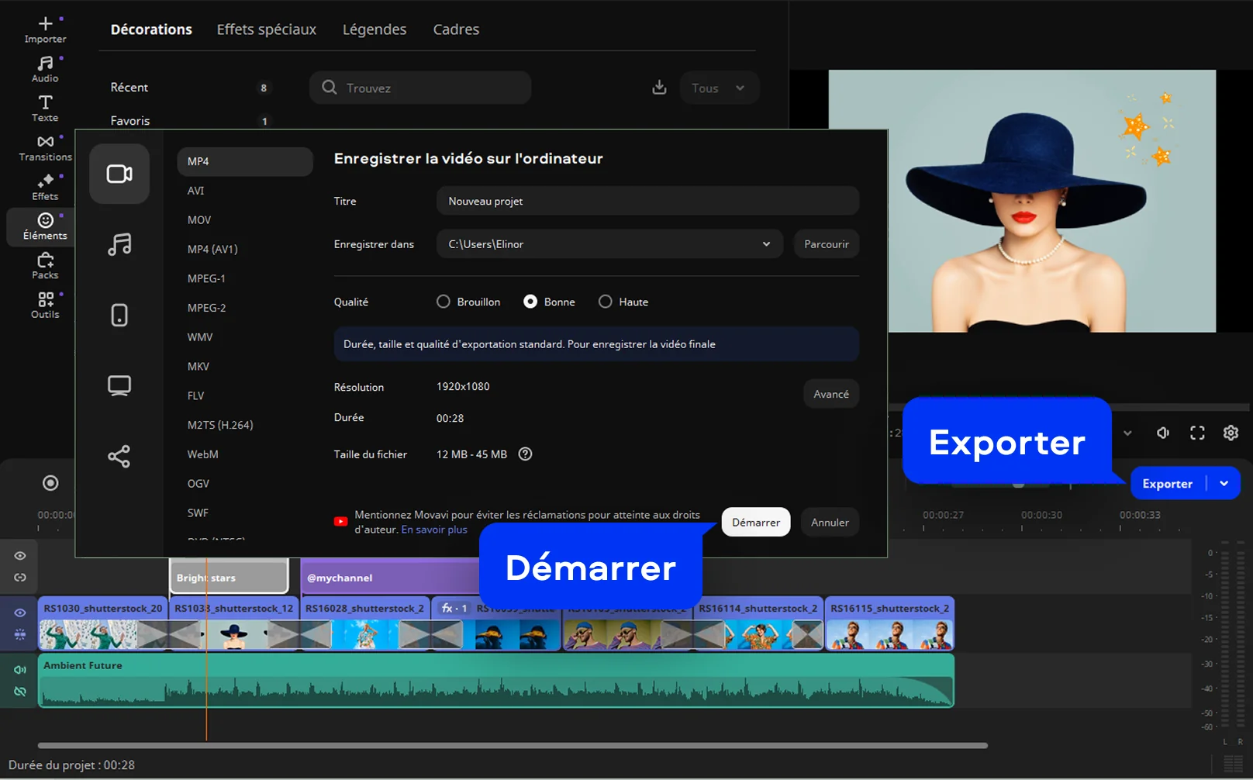1253x780 pixels.
Task: Select the Brouillon quality option
Action: tap(444, 302)
